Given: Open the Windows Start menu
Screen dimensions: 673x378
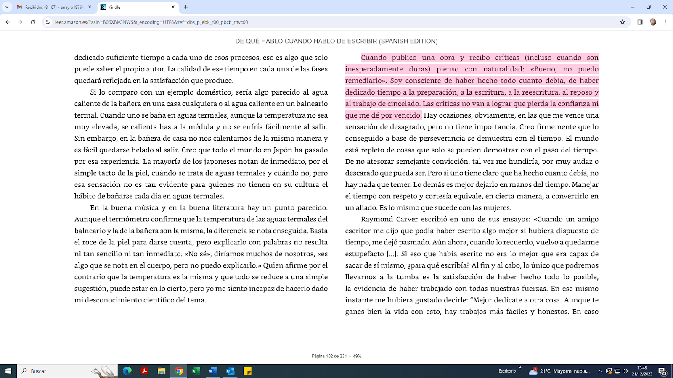Looking at the screenshot, I should pos(8,371).
